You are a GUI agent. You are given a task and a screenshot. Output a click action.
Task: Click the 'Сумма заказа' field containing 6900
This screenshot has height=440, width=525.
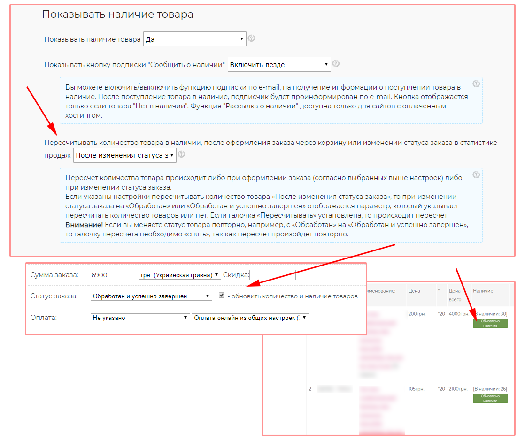pyautogui.click(x=113, y=275)
